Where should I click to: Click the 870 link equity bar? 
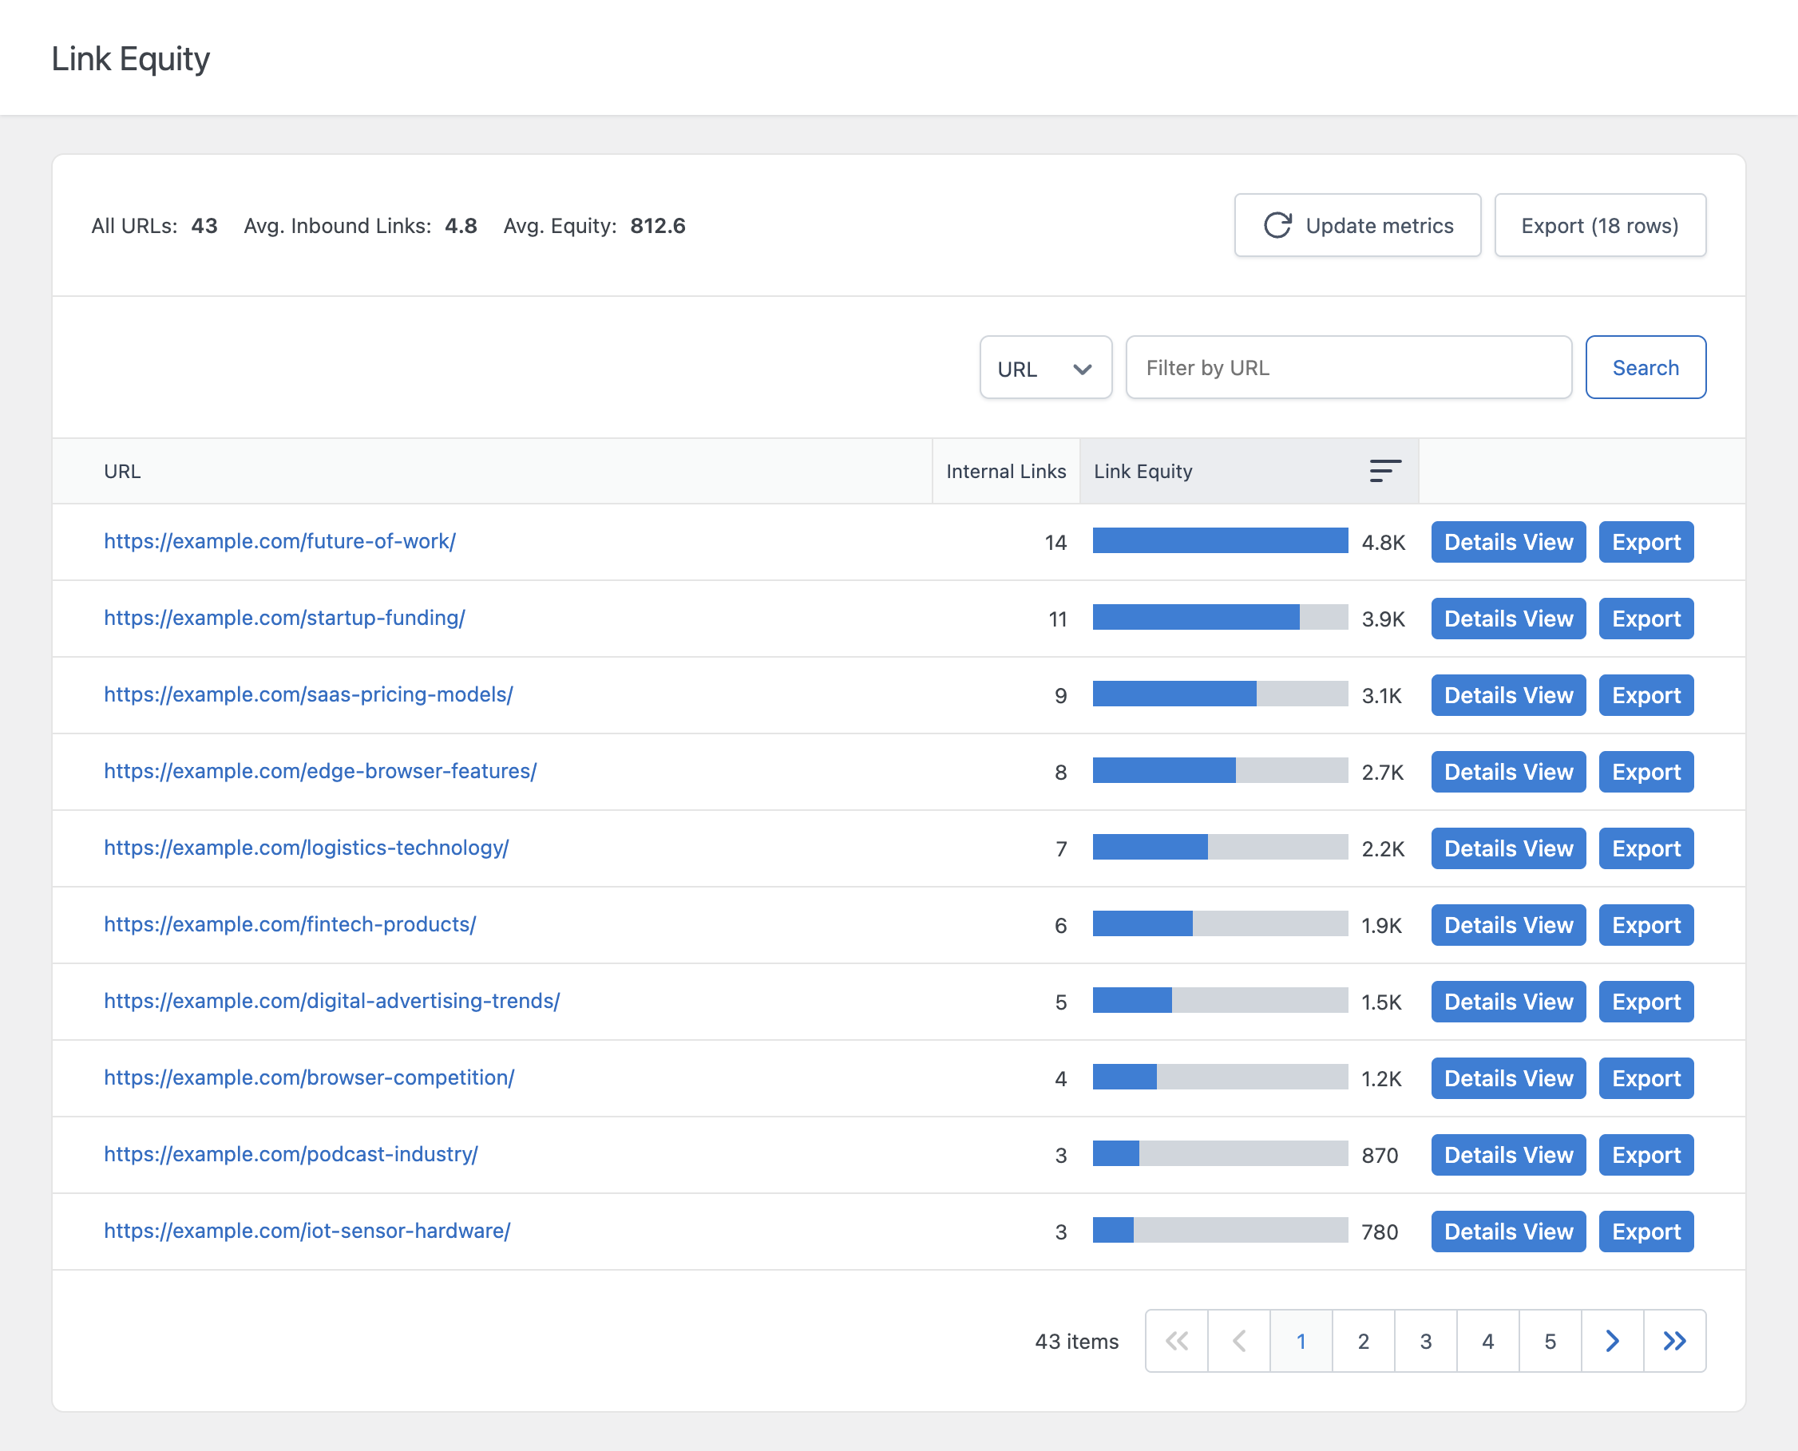(x=1220, y=1153)
